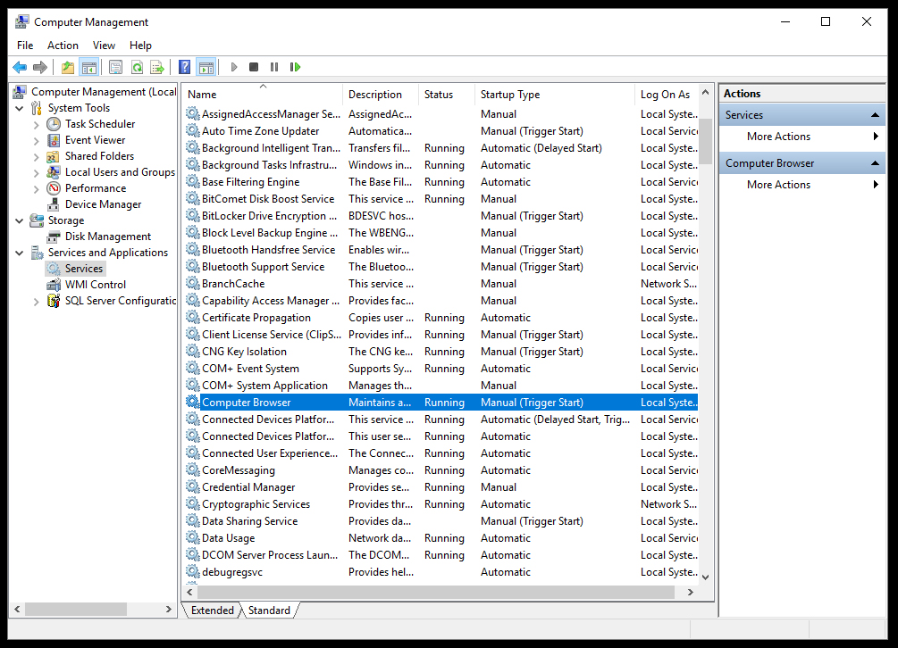
Task: Click the Storage icon in tree
Action: [37, 220]
